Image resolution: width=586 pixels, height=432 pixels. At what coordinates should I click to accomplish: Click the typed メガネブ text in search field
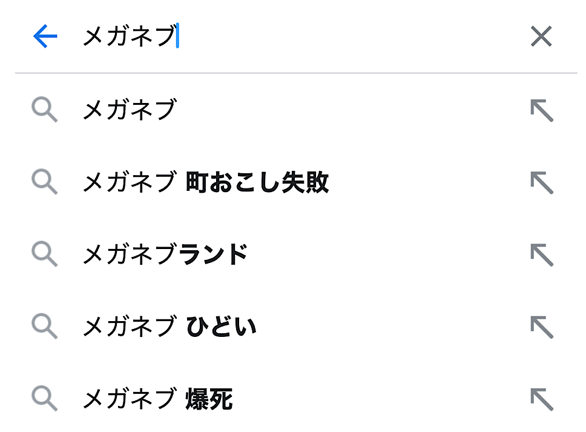(128, 37)
